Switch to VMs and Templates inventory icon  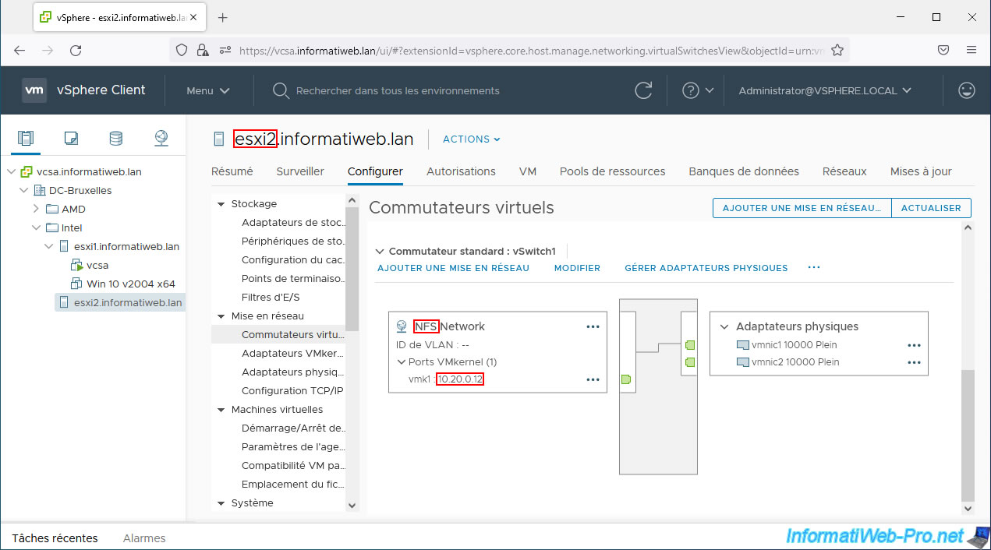coord(71,139)
